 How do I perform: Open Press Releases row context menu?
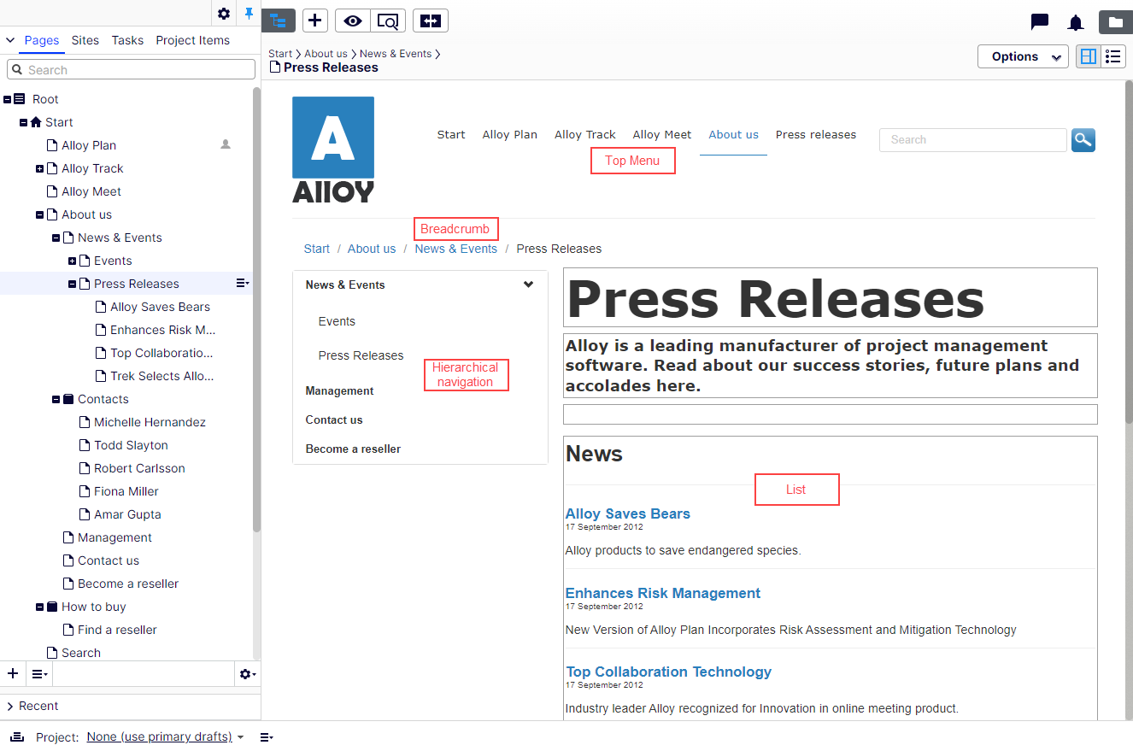click(x=243, y=284)
